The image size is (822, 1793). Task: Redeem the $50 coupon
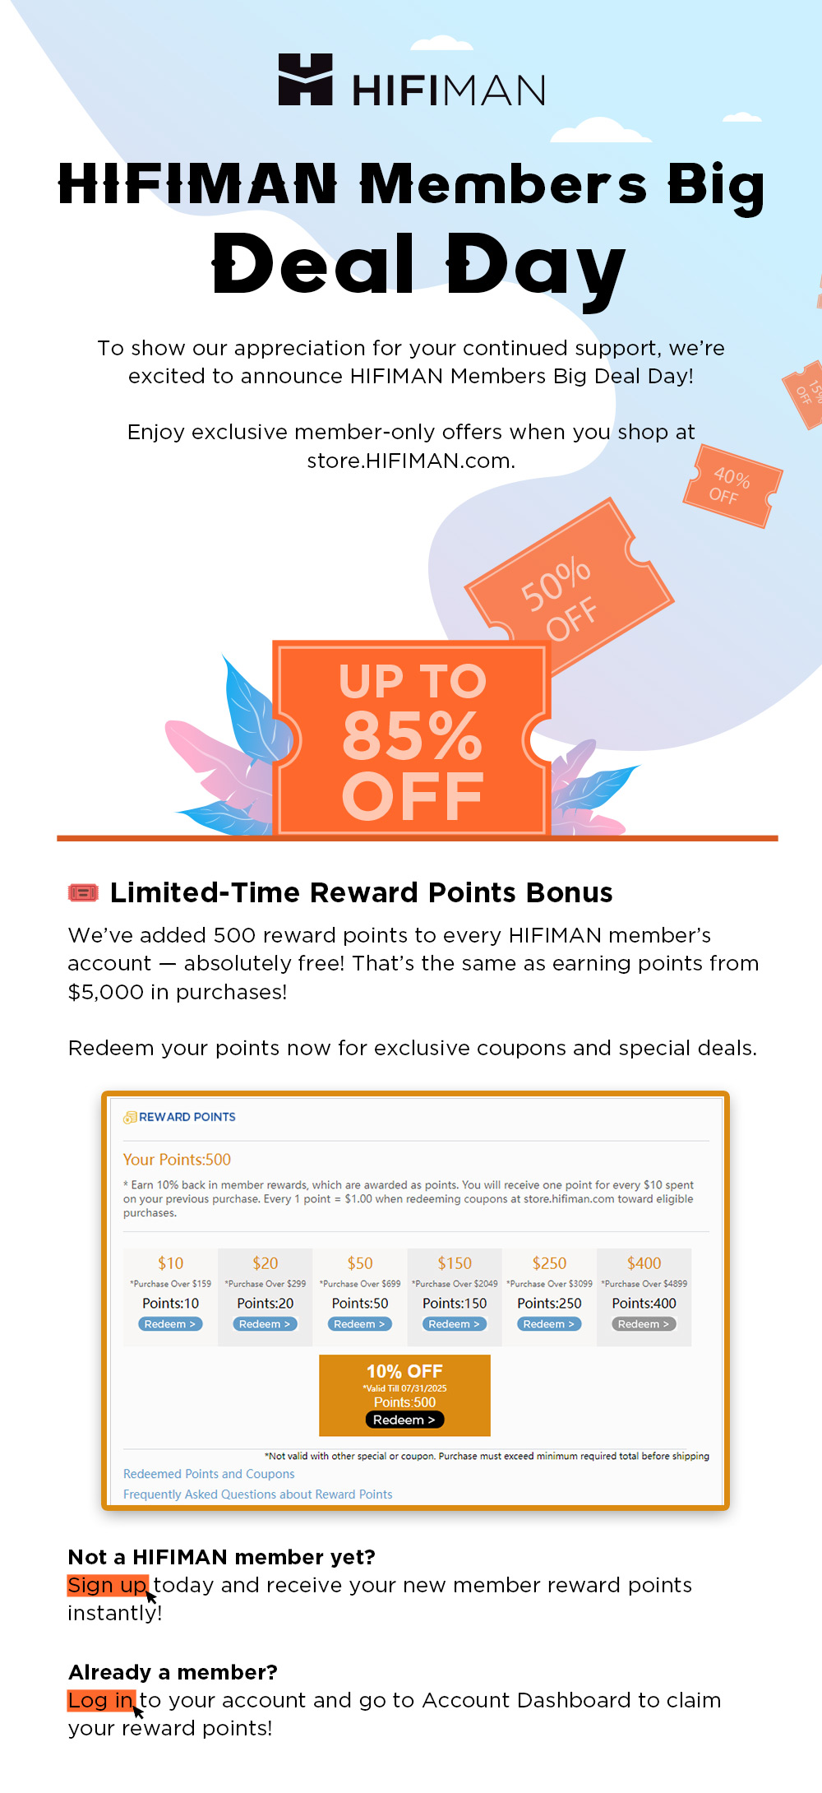[359, 1324]
